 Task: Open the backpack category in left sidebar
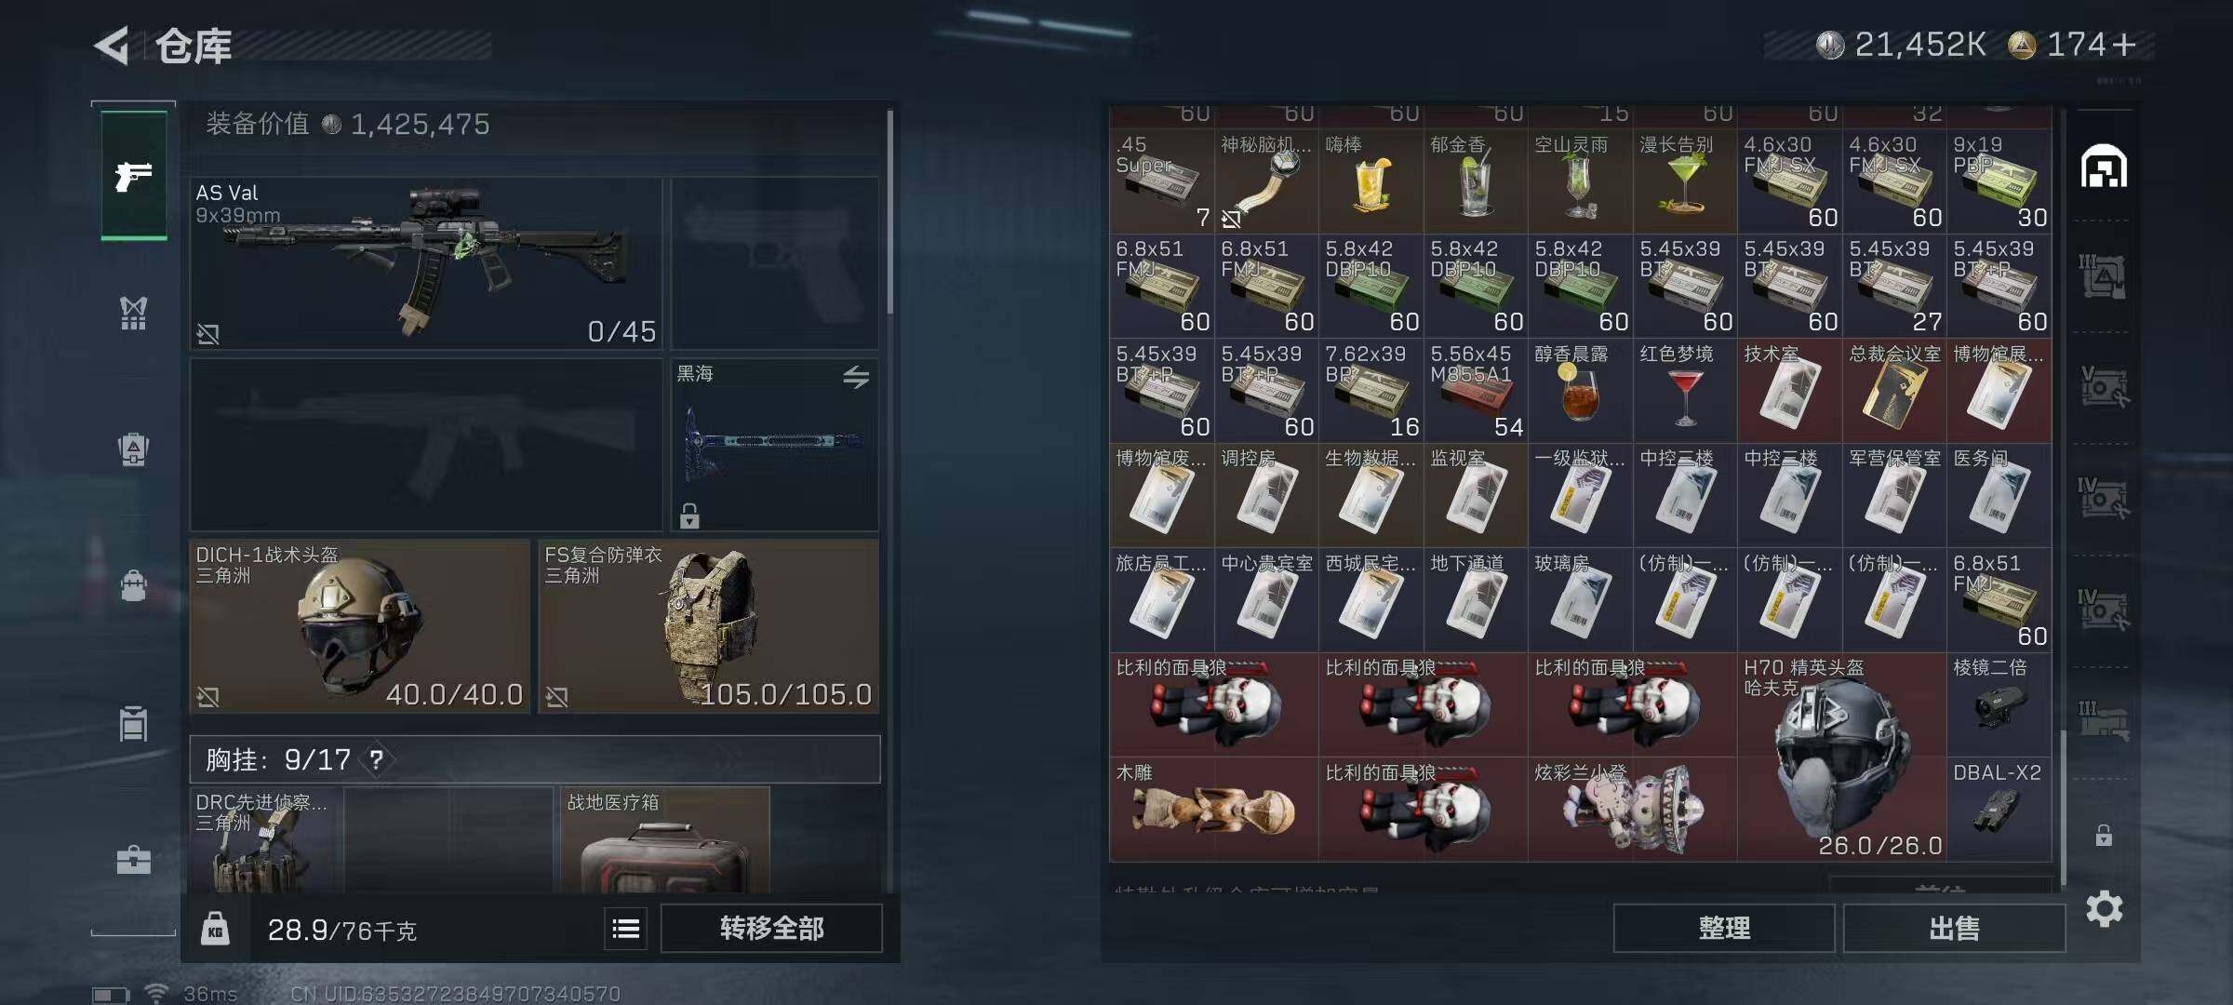[x=134, y=585]
